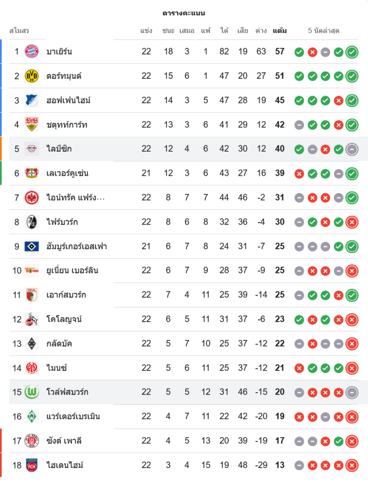Select the 5 นัดล่าสุด column header

[324, 31]
